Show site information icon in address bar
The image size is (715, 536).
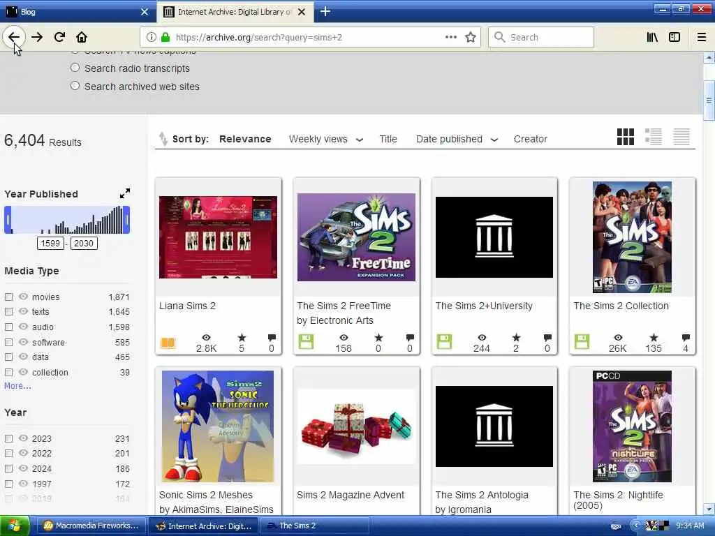tap(151, 37)
